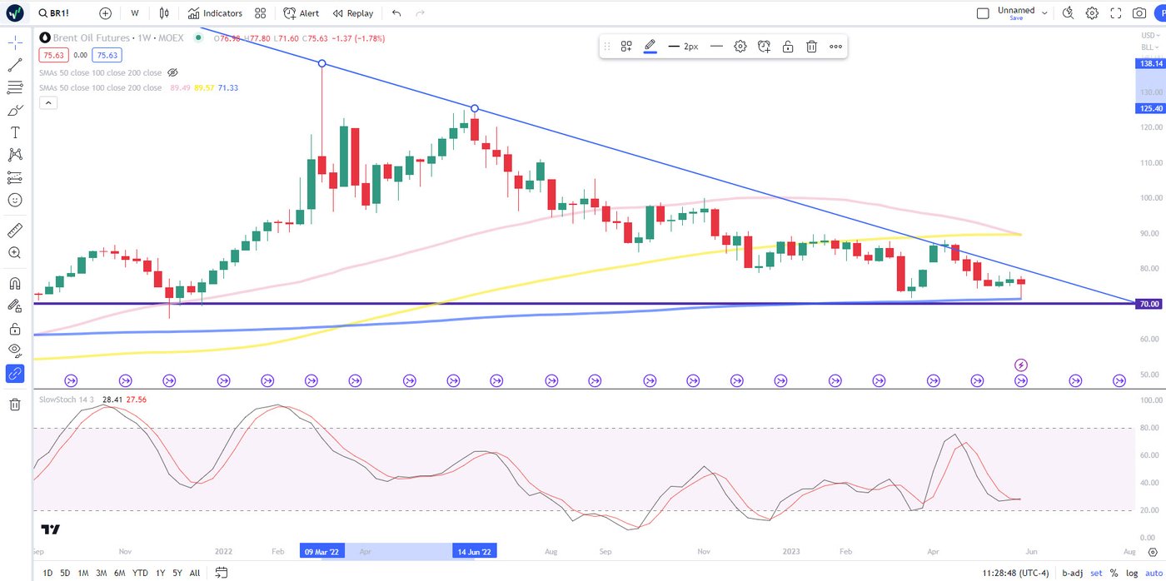Unhide the hidden SMAs indicator eye icon
The width and height of the screenshot is (1166, 581).
pyautogui.click(x=173, y=72)
